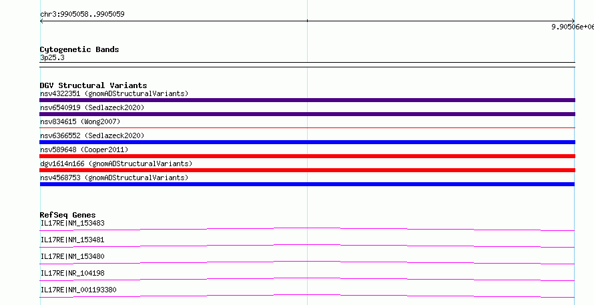Click the purple bar under nsv6540919
The image size is (594, 305).
click(307, 114)
